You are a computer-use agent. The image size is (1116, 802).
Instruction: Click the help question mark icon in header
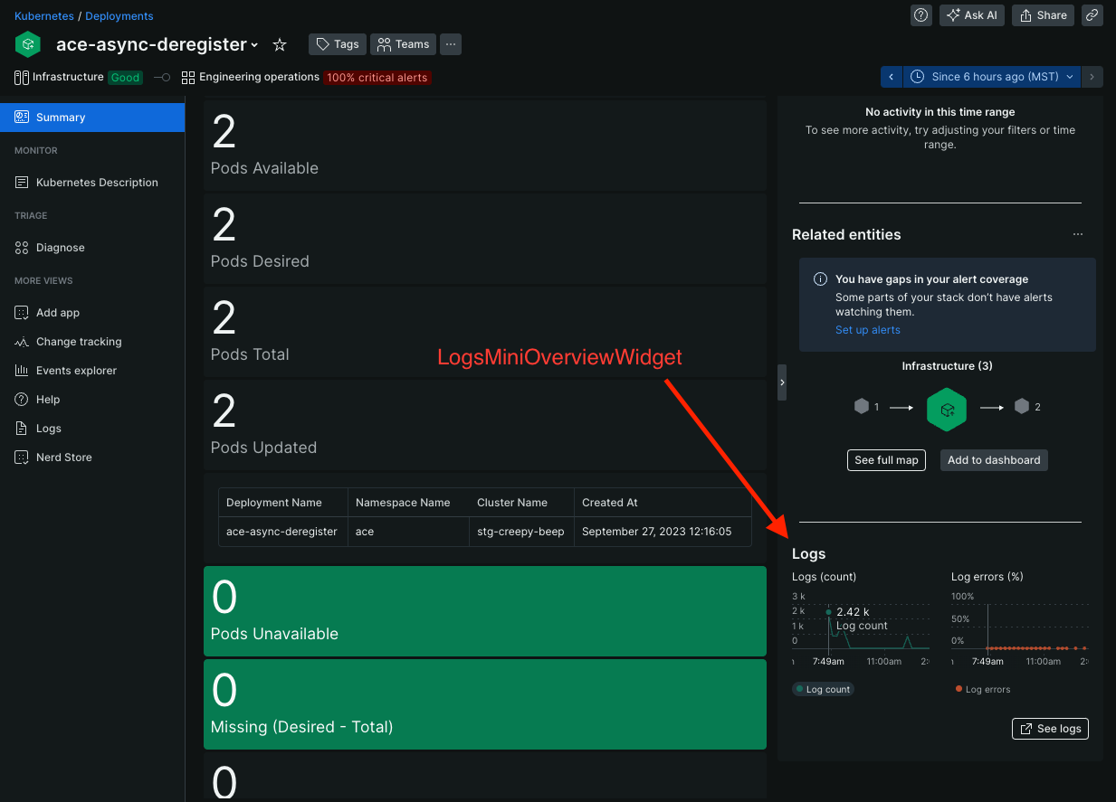tap(920, 14)
